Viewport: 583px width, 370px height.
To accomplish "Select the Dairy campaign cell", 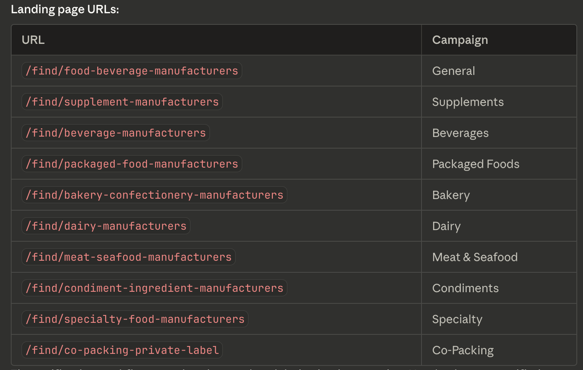I will 446,226.
